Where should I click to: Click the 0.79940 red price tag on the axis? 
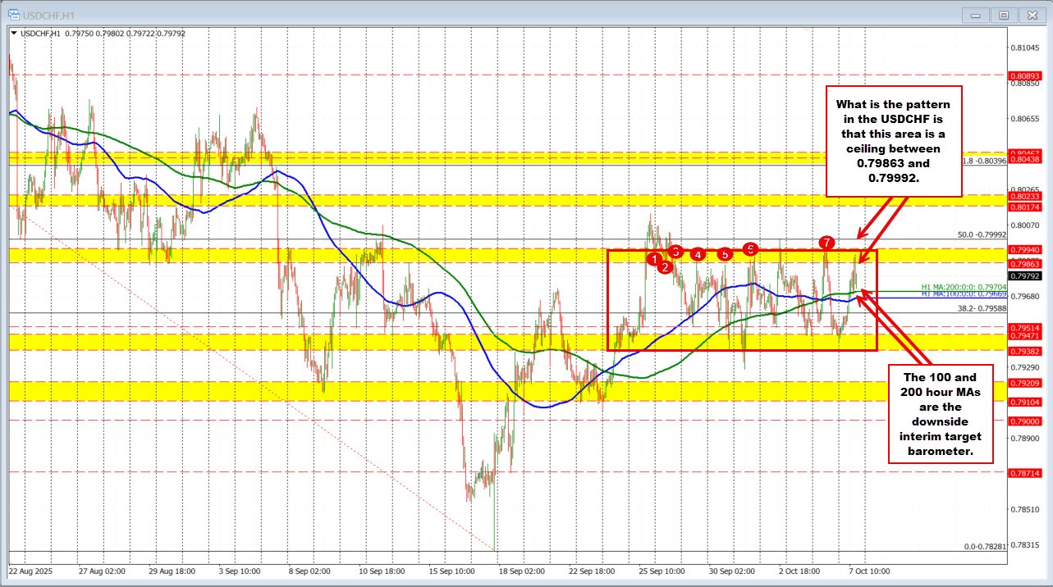[1024, 250]
